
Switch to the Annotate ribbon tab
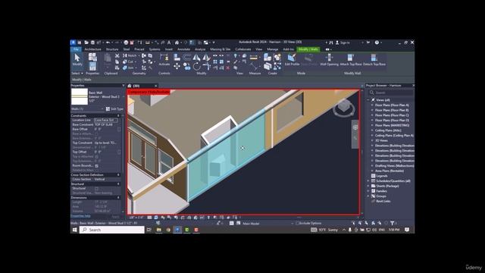click(183, 49)
